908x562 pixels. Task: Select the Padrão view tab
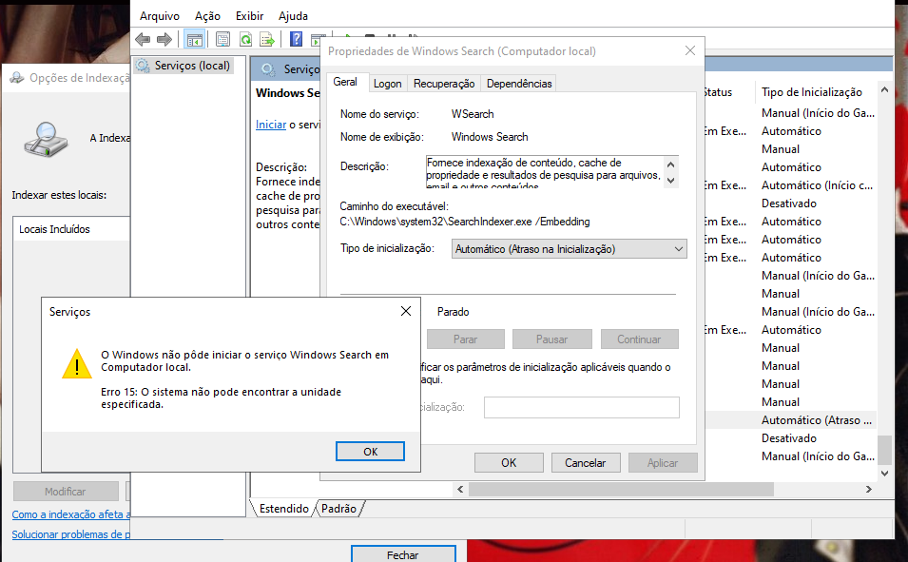pos(338,509)
